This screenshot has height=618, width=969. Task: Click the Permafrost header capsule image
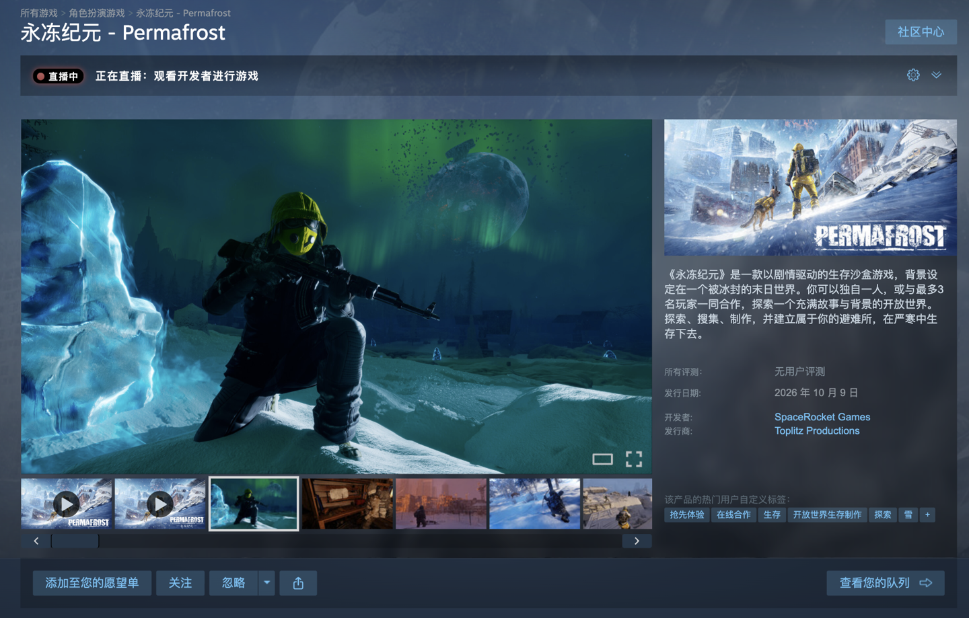(x=810, y=188)
